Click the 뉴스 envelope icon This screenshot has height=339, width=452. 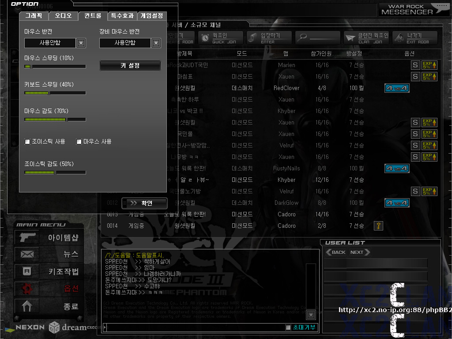click(27, 254)
